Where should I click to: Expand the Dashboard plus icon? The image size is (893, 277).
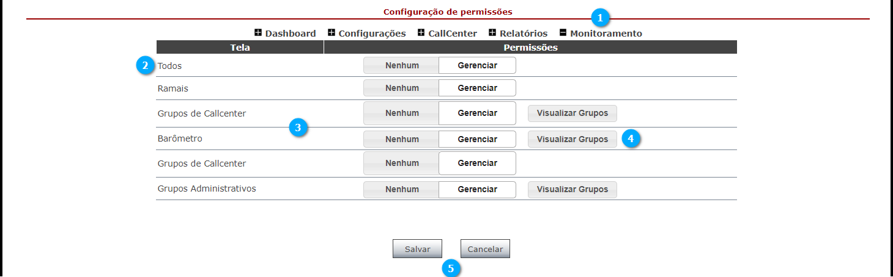pyautogui.click(x=258, y=33)
